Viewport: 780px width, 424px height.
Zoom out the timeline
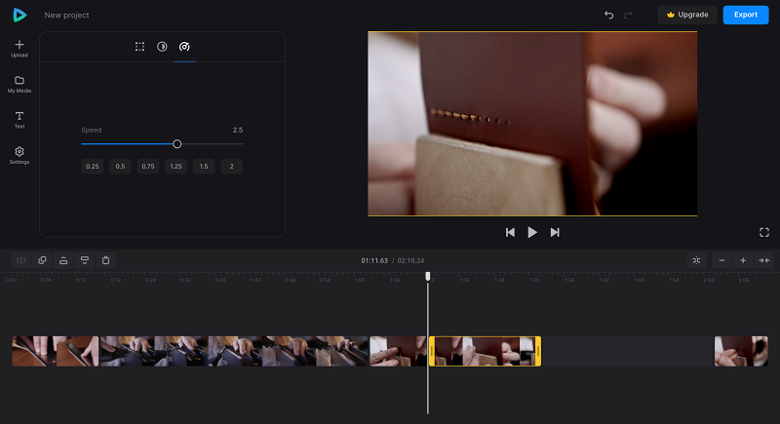(x=721, y=260)
